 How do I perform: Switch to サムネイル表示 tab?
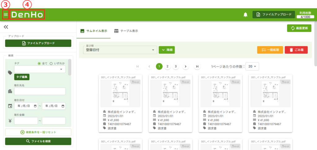point(93,31)
